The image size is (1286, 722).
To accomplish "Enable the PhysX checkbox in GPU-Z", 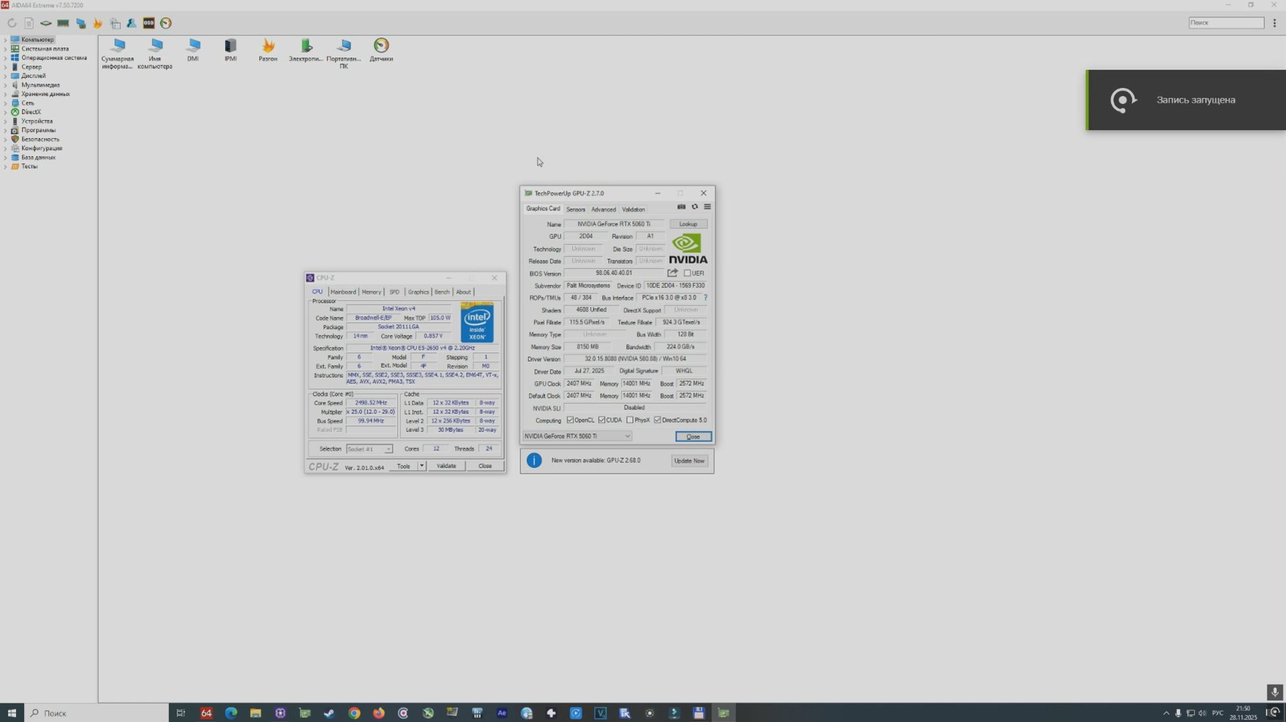I will coord(630,420).
